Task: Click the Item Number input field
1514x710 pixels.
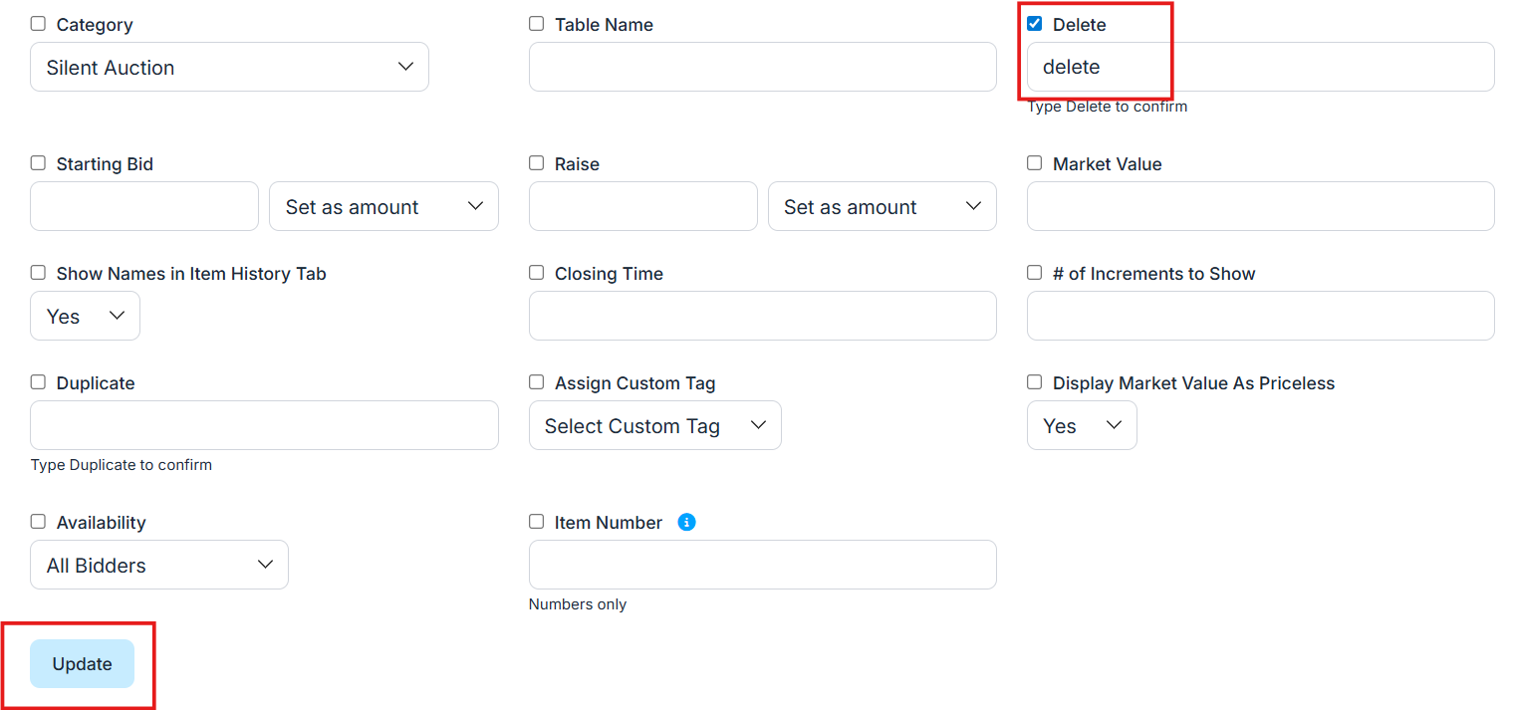Action: [x=762, y=565]
